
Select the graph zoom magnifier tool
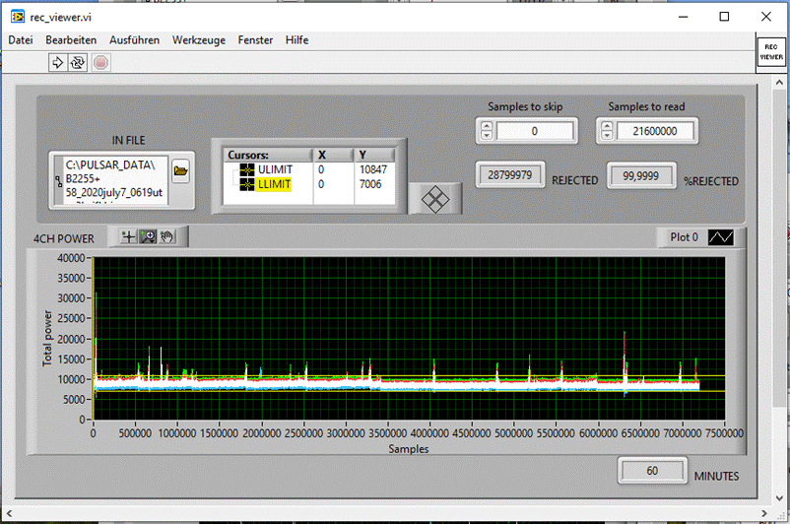coord(148,236)
